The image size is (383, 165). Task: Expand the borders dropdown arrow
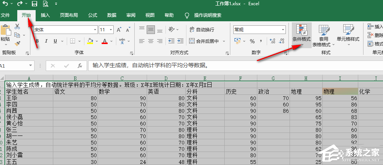tap(79, 41)
